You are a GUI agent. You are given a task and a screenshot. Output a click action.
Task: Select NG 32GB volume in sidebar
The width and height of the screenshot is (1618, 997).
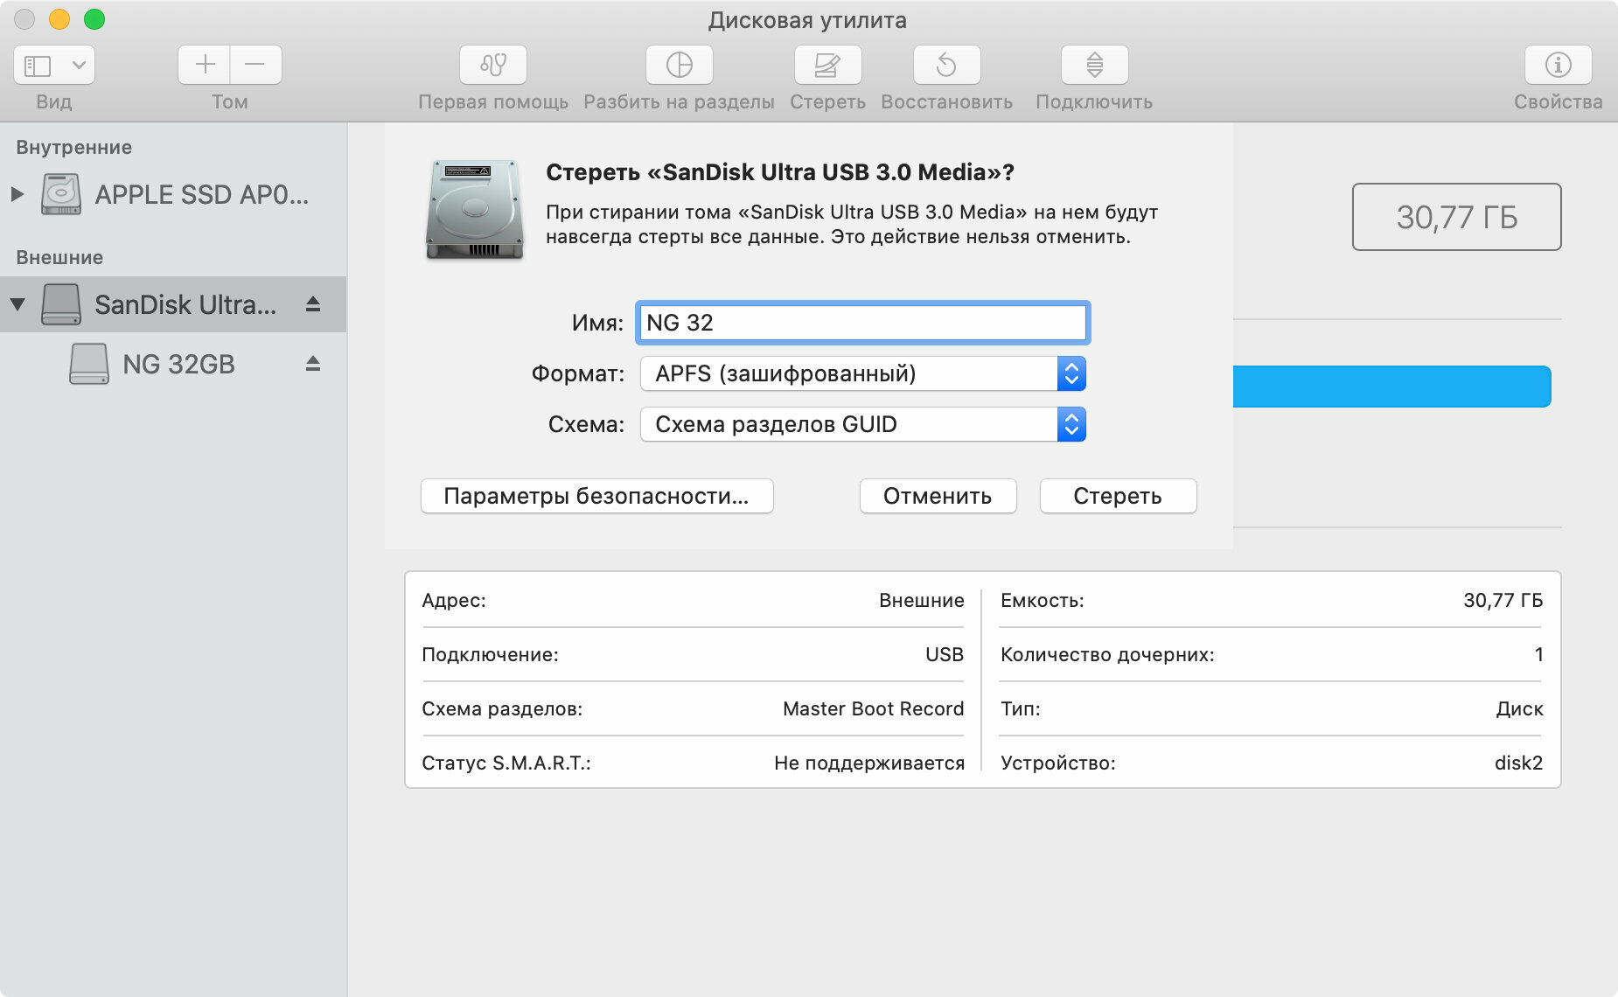(173, 364)
